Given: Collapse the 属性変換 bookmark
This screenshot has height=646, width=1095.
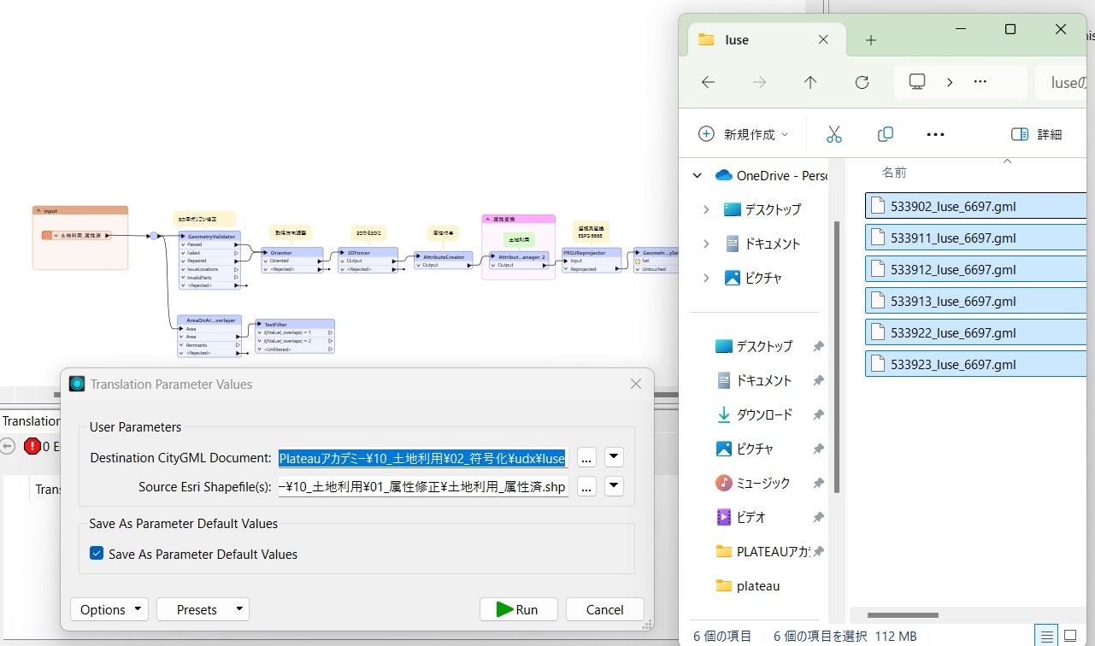Looking at the screenshot, I should (487, 219).
